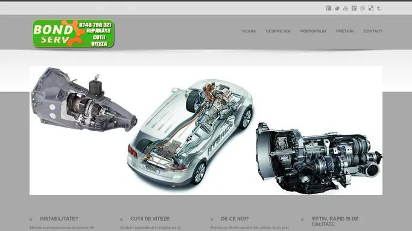The width and height of the screenshot is (412, 231).
Task: Open the CONTACT menu item
Action: [x=373, y=31]
